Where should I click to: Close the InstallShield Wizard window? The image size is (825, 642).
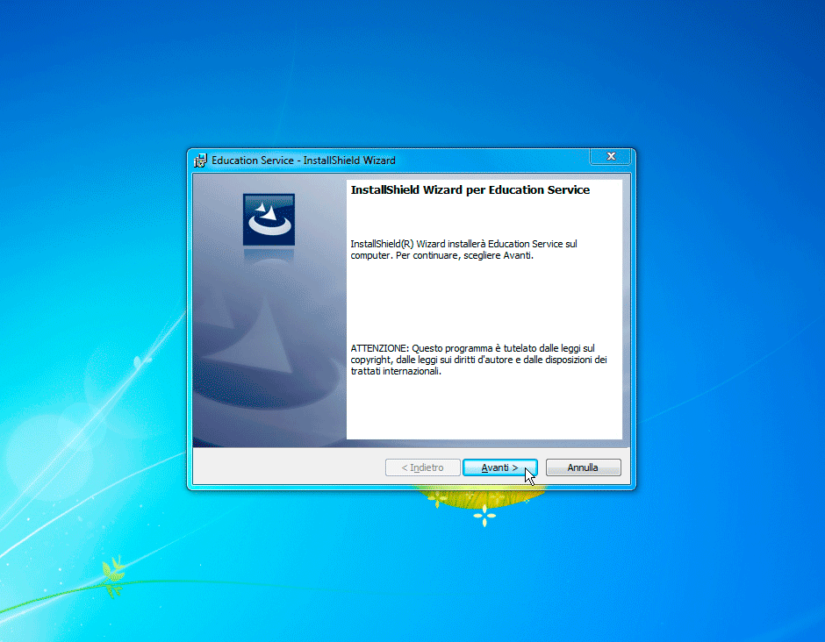(x=611, y=157)
